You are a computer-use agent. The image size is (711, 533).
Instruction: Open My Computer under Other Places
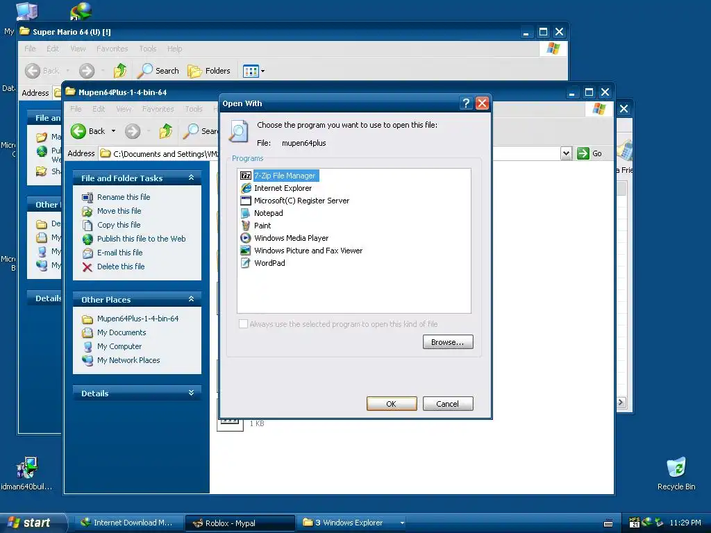tap(119, 346)
